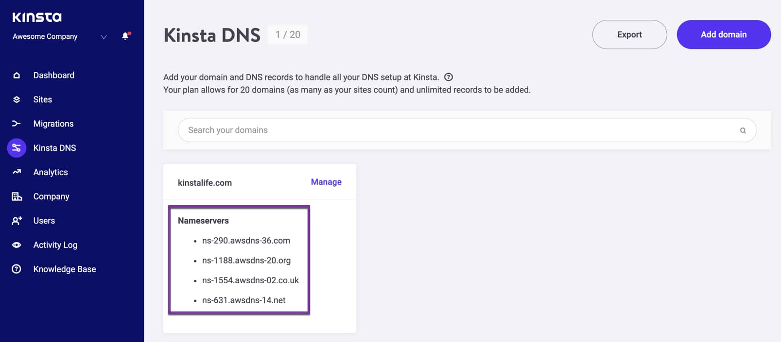Click the Knowledge Base question icon
781x342 pixels.
pos(17,269)
